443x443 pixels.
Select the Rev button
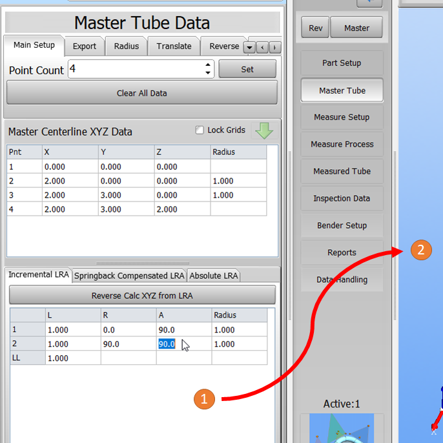click(315, 28)
